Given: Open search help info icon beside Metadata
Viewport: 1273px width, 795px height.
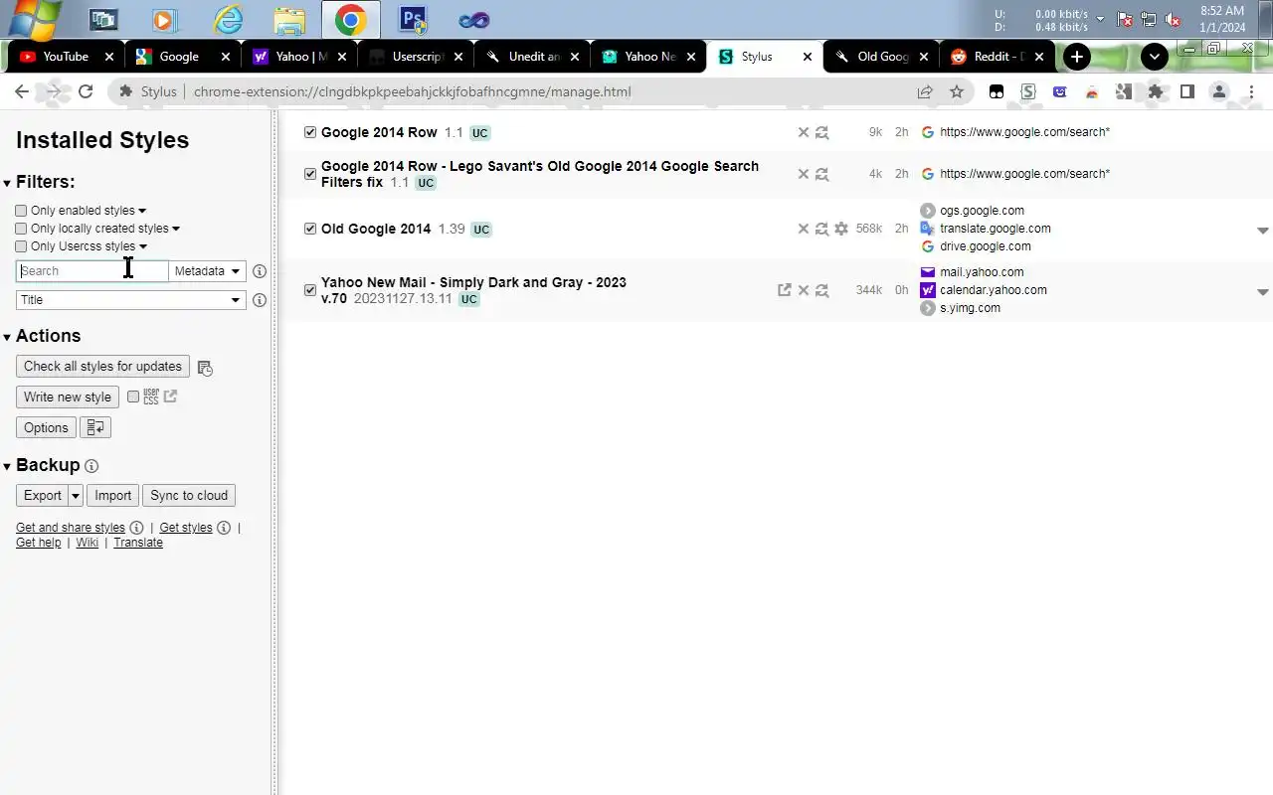Looking at the screenshot, I should click(260, 271).
